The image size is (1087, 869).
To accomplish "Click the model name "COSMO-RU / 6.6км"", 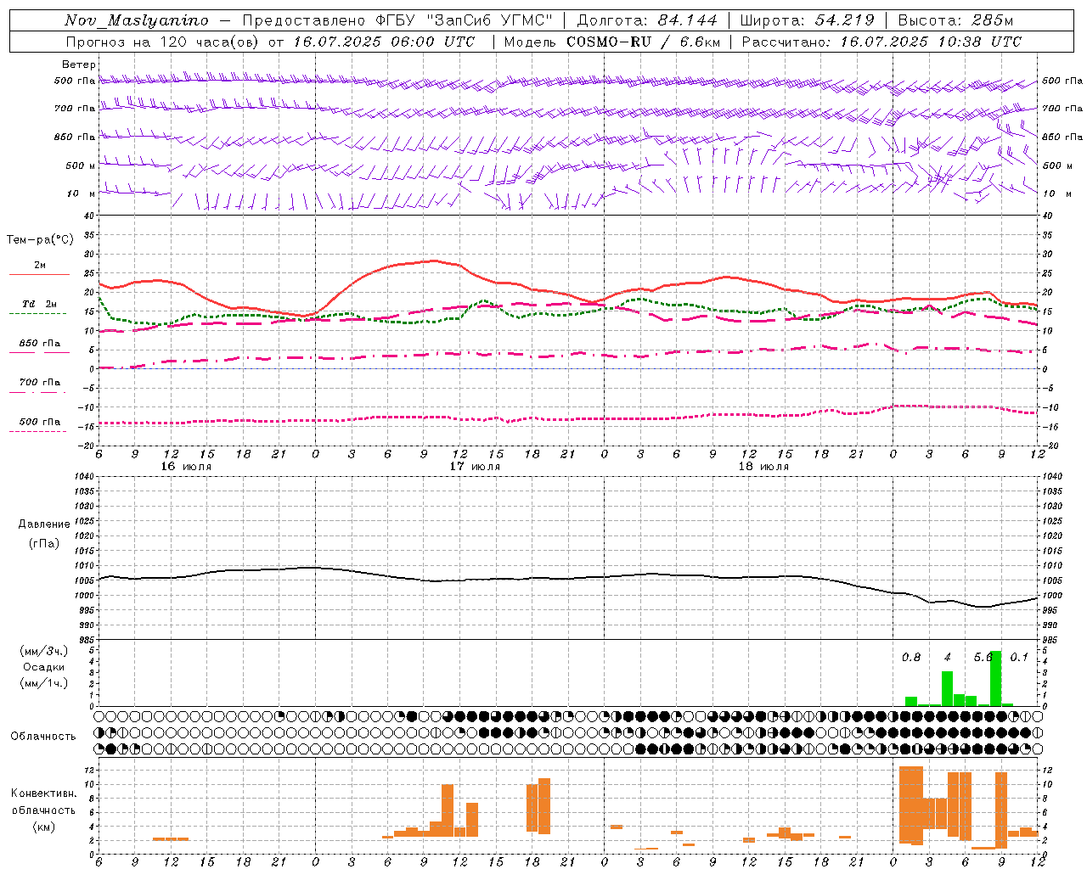I will pos(644,41).
